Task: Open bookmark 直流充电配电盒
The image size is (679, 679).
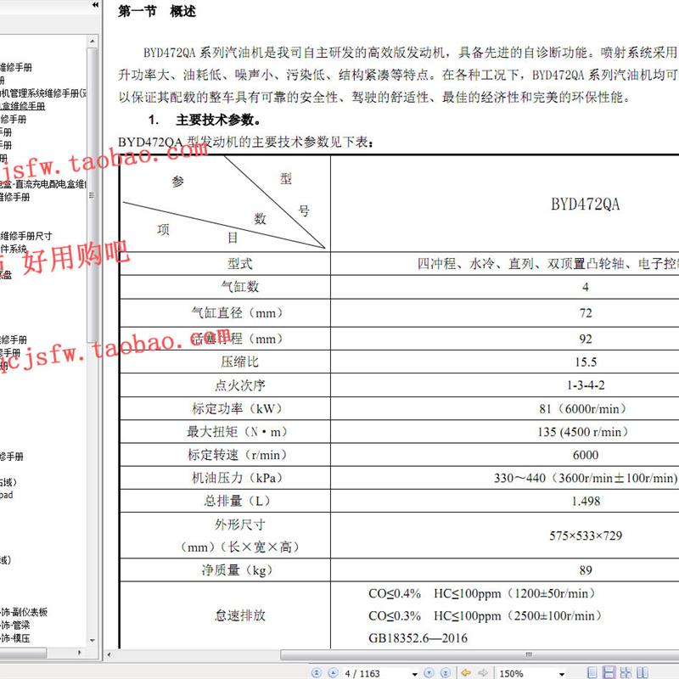Action: [43, 184]
